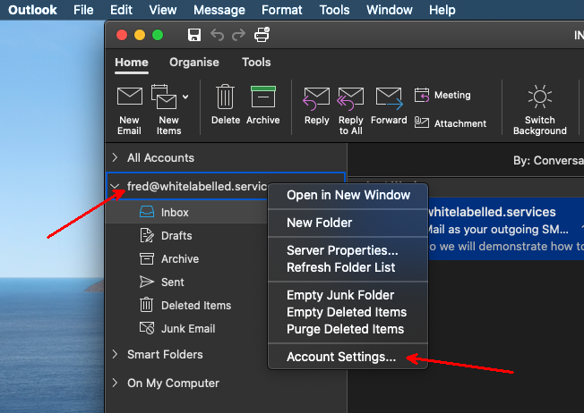
Task: Expand the On My Computer section
Action: (x=115, y=383)
